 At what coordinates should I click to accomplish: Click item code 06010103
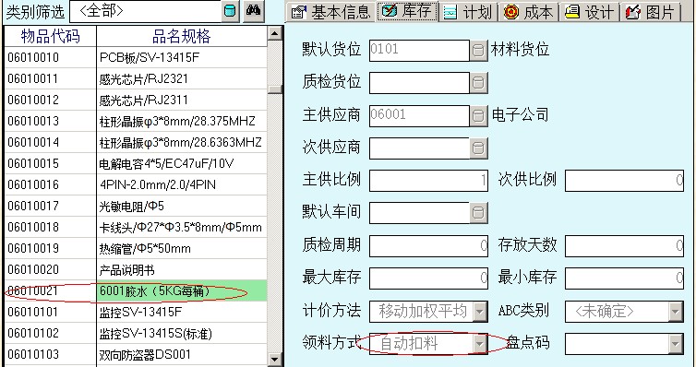pos(33,355)
